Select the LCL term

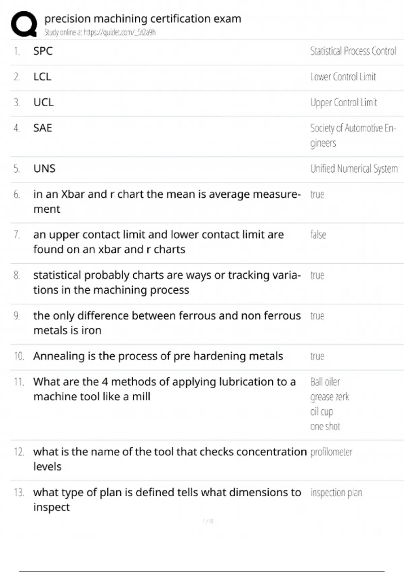(x=42, y=77)
